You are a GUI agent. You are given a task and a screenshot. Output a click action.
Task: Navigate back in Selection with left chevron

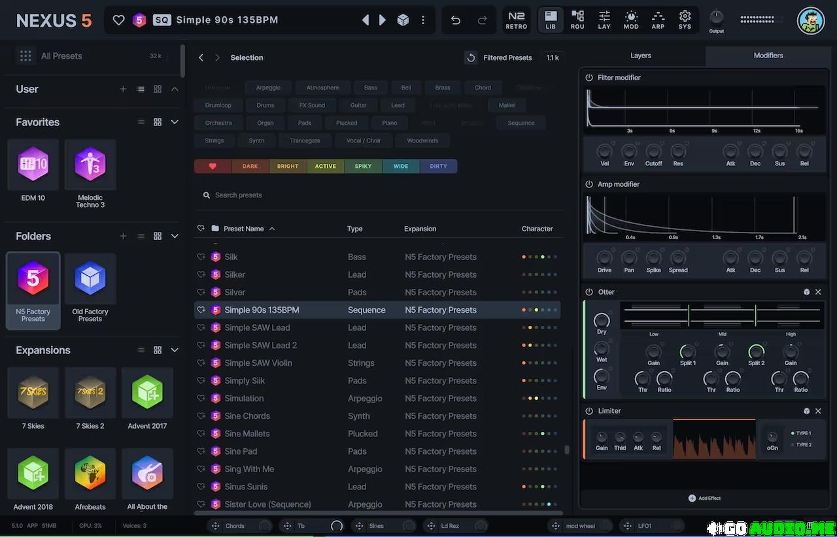pyautogui.click(x=201, y=57)
